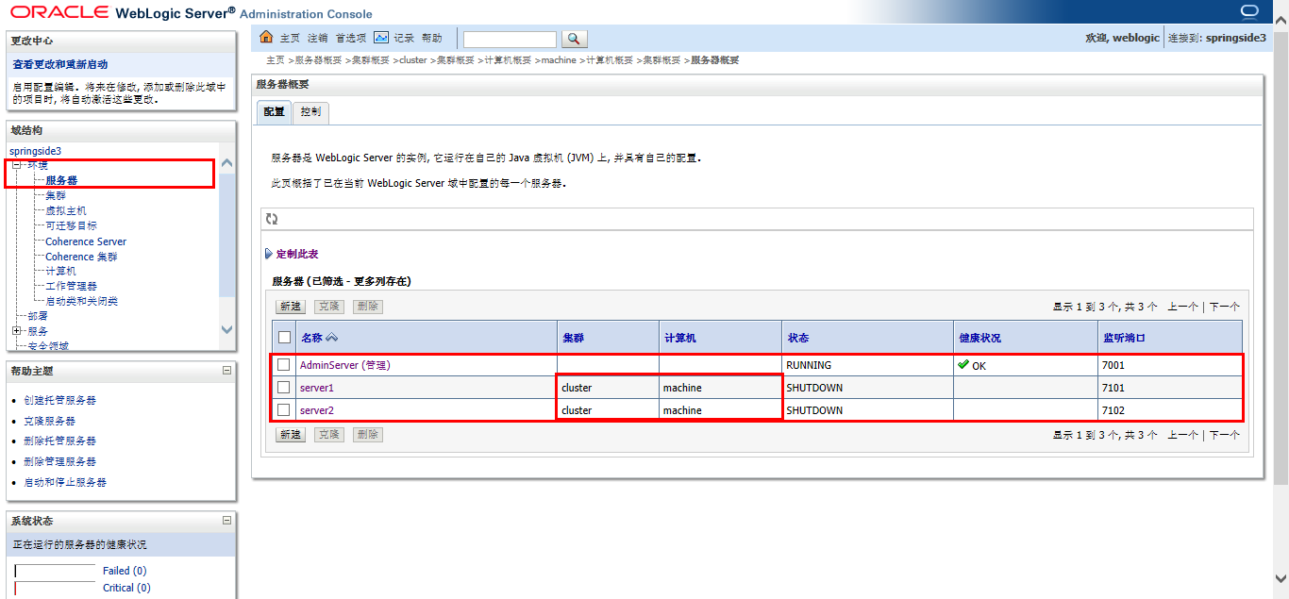This screenshot has height=599, width=1289.
Task: Click the search input field in toolbar
Action: tap(510, 39)
